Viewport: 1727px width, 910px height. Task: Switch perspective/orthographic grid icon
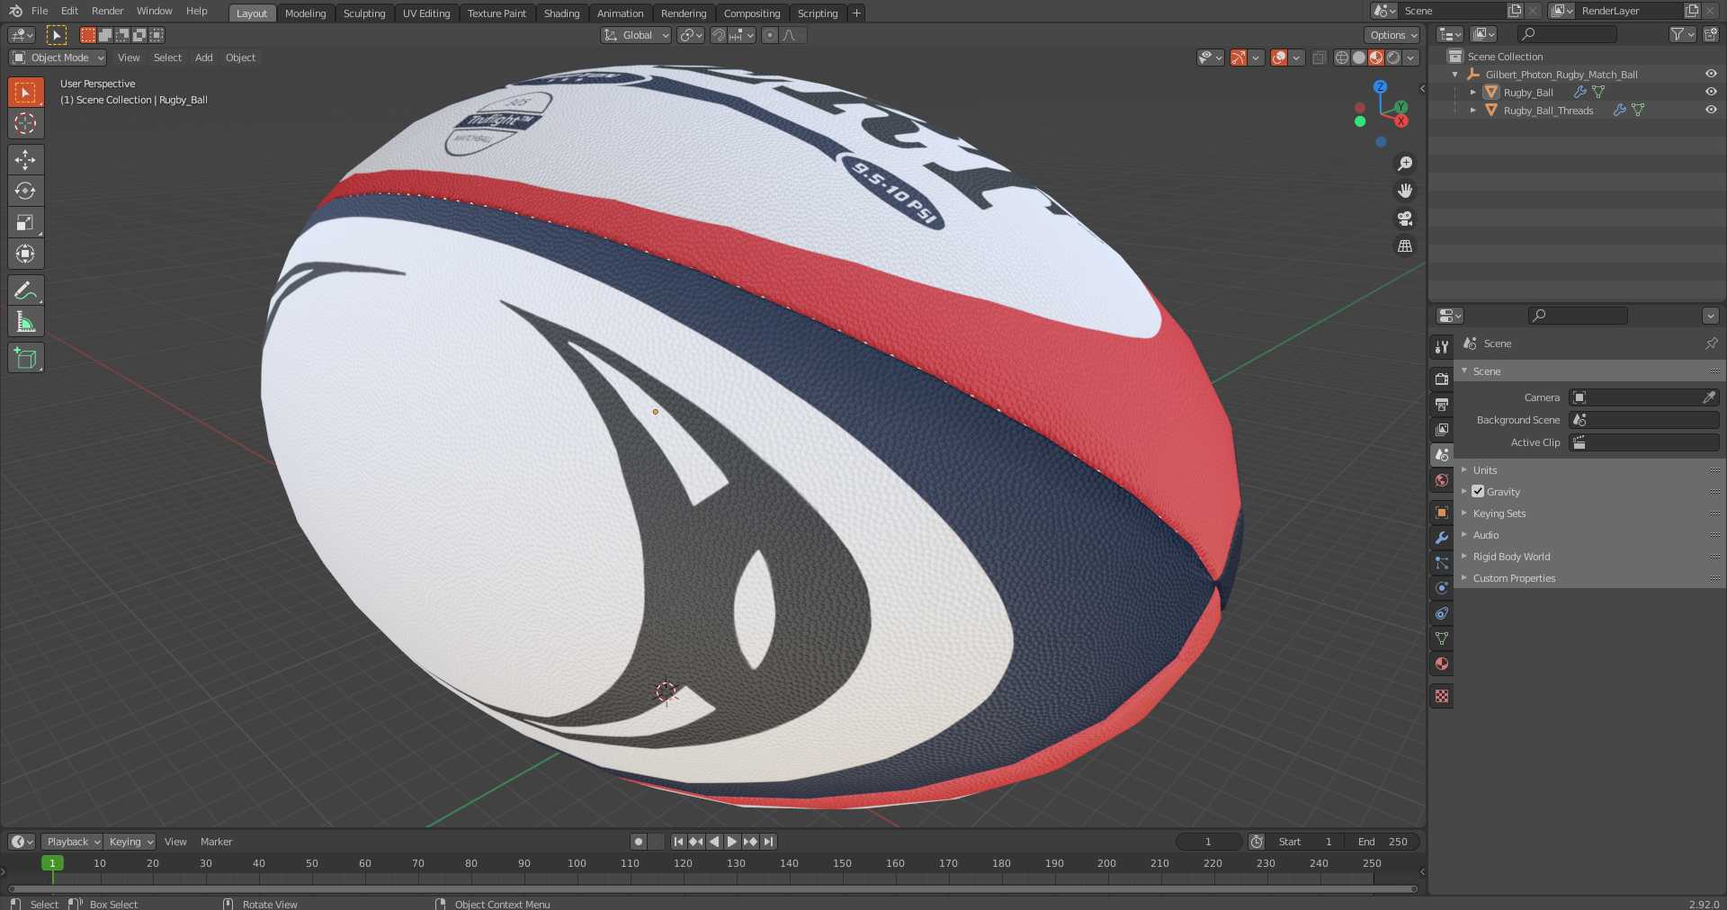tap(1404, 245)
